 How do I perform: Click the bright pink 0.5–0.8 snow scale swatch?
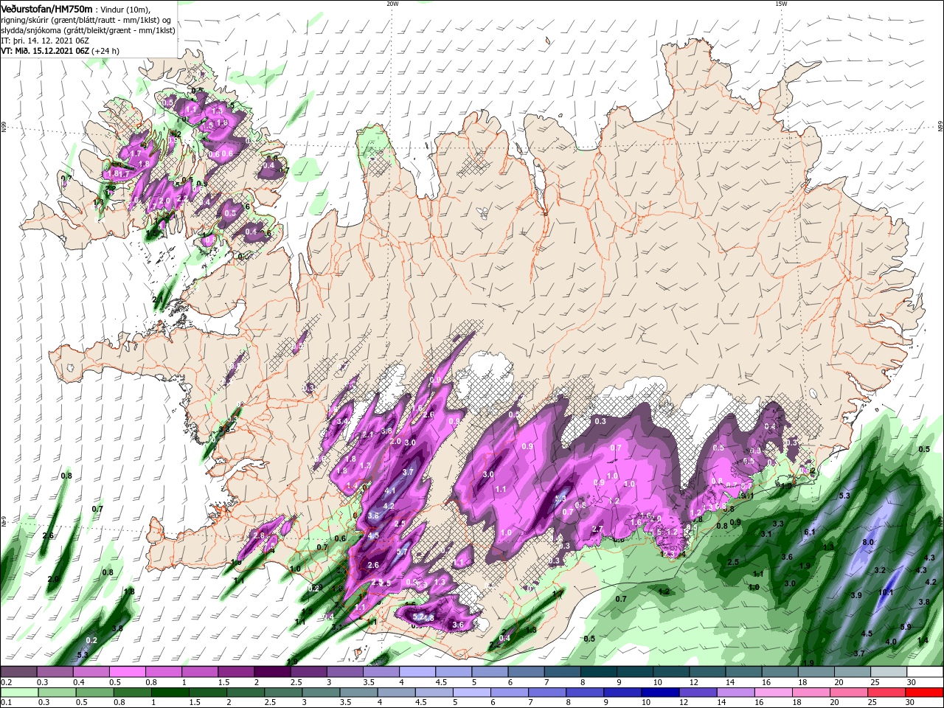(x=128, y=672)
